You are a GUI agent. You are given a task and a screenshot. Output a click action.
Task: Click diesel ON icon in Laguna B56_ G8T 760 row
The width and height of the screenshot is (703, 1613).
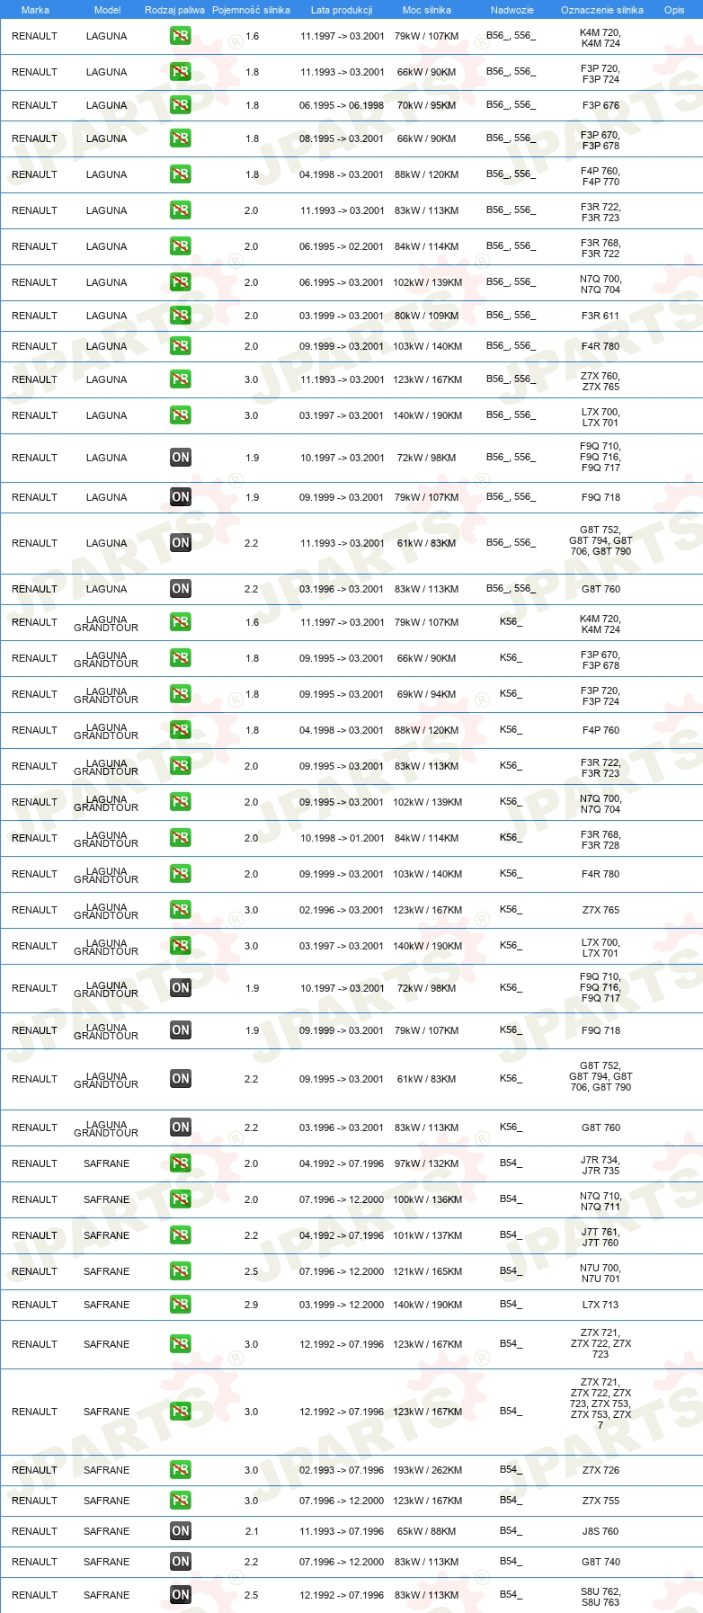181,589
